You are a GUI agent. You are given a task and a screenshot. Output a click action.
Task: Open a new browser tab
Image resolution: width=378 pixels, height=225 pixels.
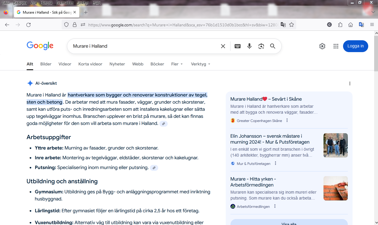86,12
